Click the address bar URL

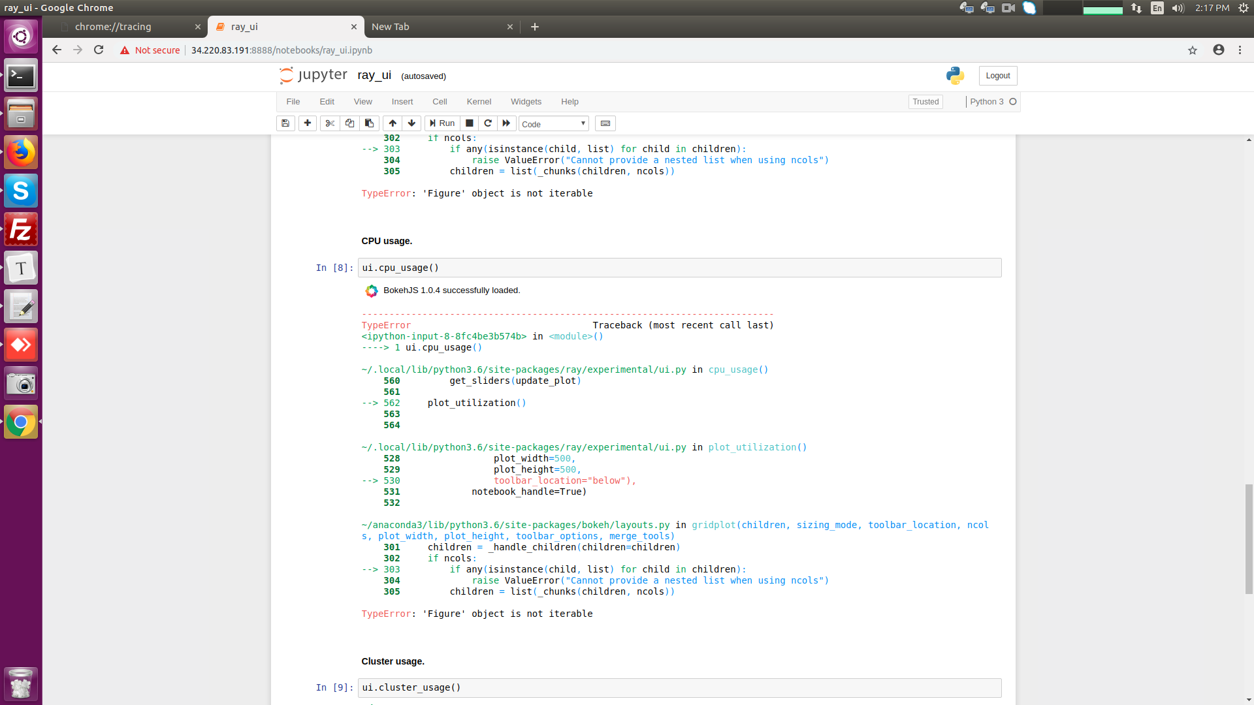281,50
